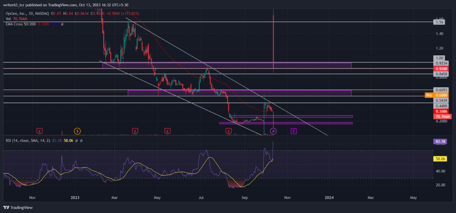Click the +0.5840 (+173.81%) change value
This screenshot has height=213, width=456.
[x=123, y=14]
